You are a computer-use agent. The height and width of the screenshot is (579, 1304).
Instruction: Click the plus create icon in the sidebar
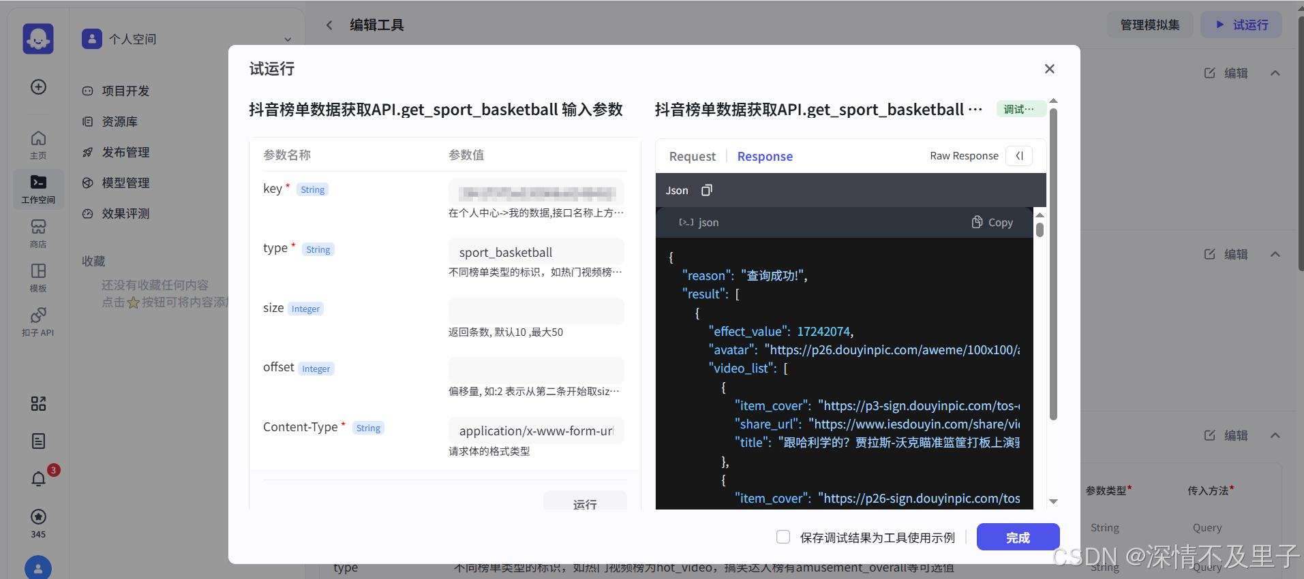coord(38,87)
